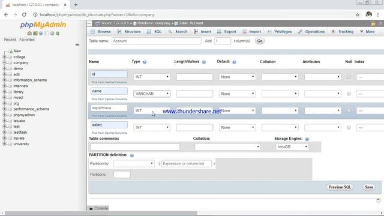Click the help icon next to Default

pos(234,62)
